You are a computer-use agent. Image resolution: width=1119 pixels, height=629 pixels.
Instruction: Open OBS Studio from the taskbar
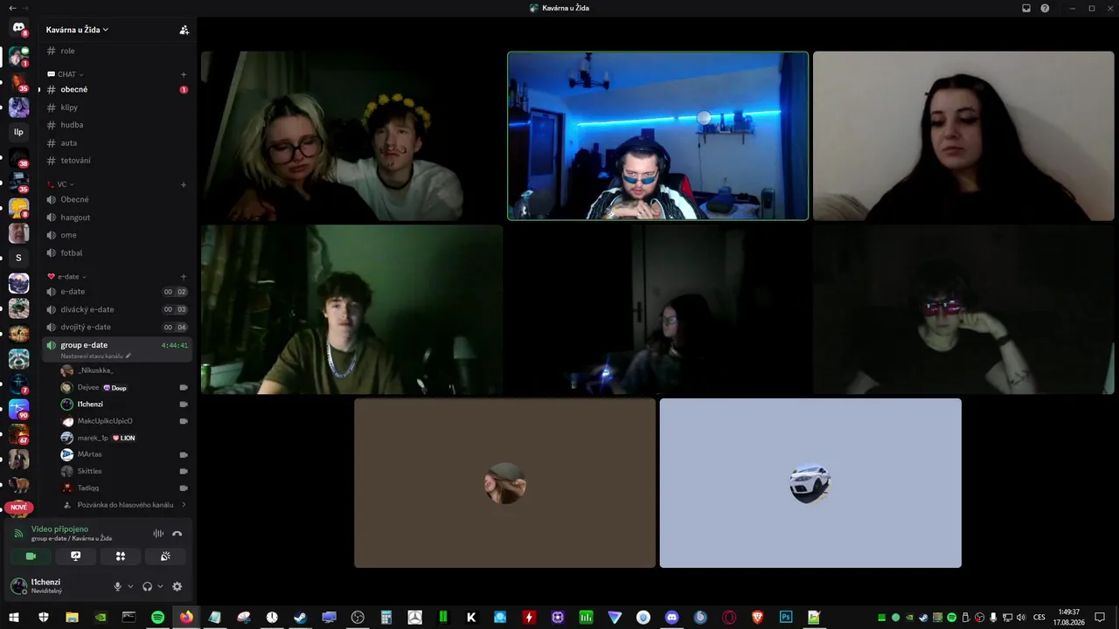click(x=358, y=617)
